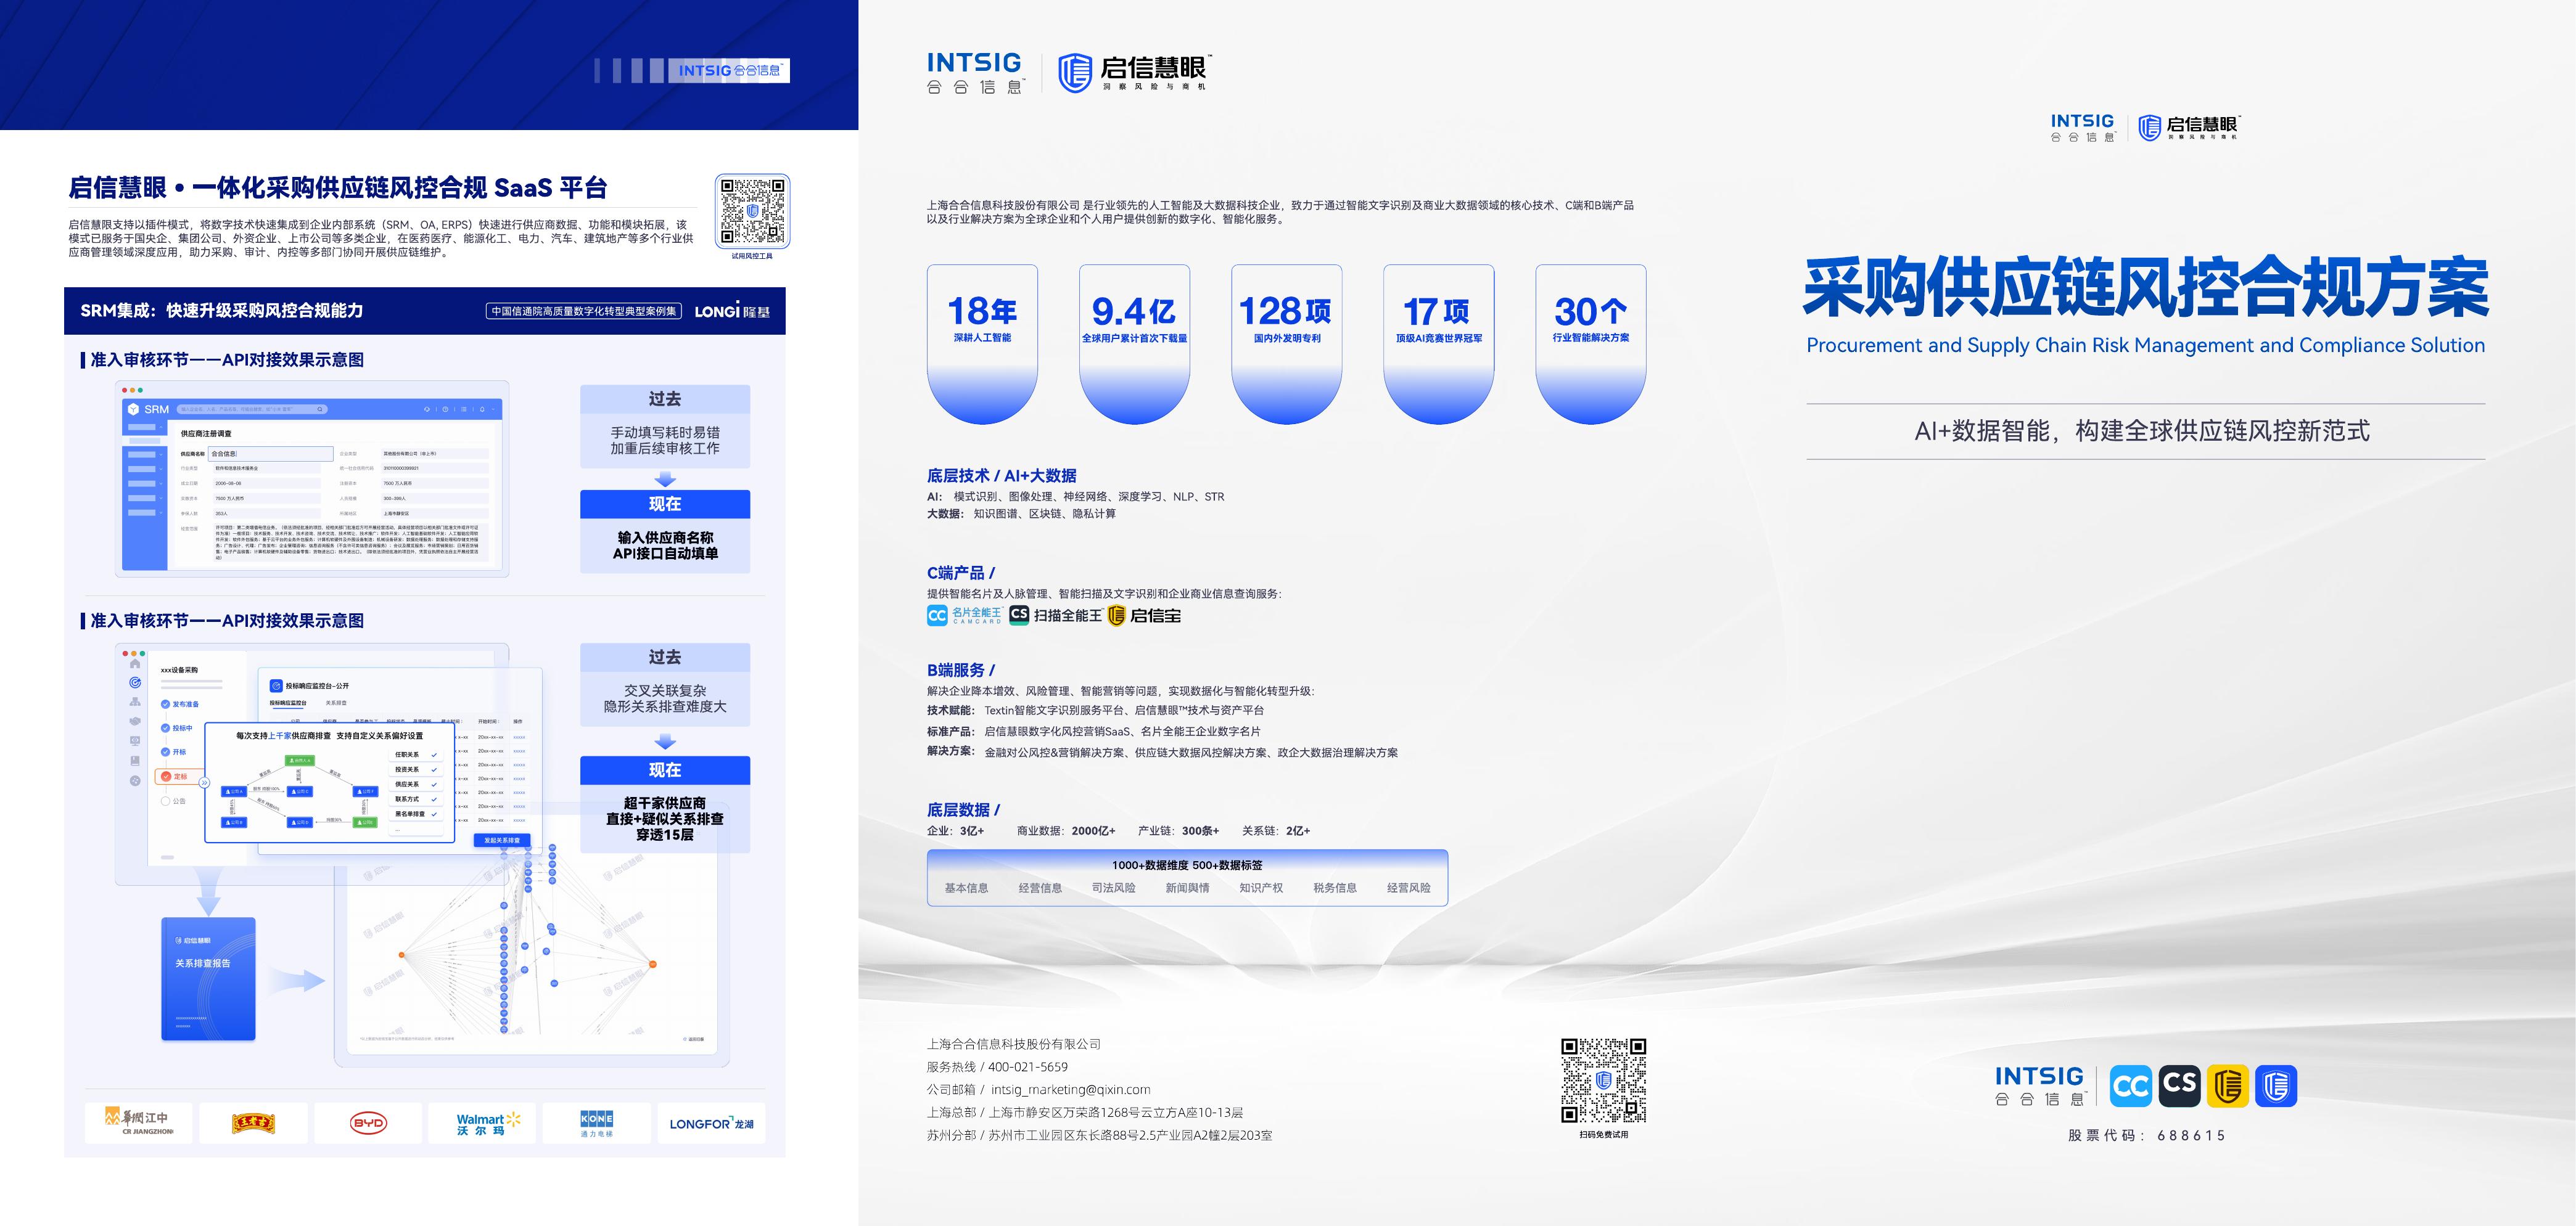Screen dimensions: 2576x1226
Task: Select the 投标中 step
Action: point(177,729)
